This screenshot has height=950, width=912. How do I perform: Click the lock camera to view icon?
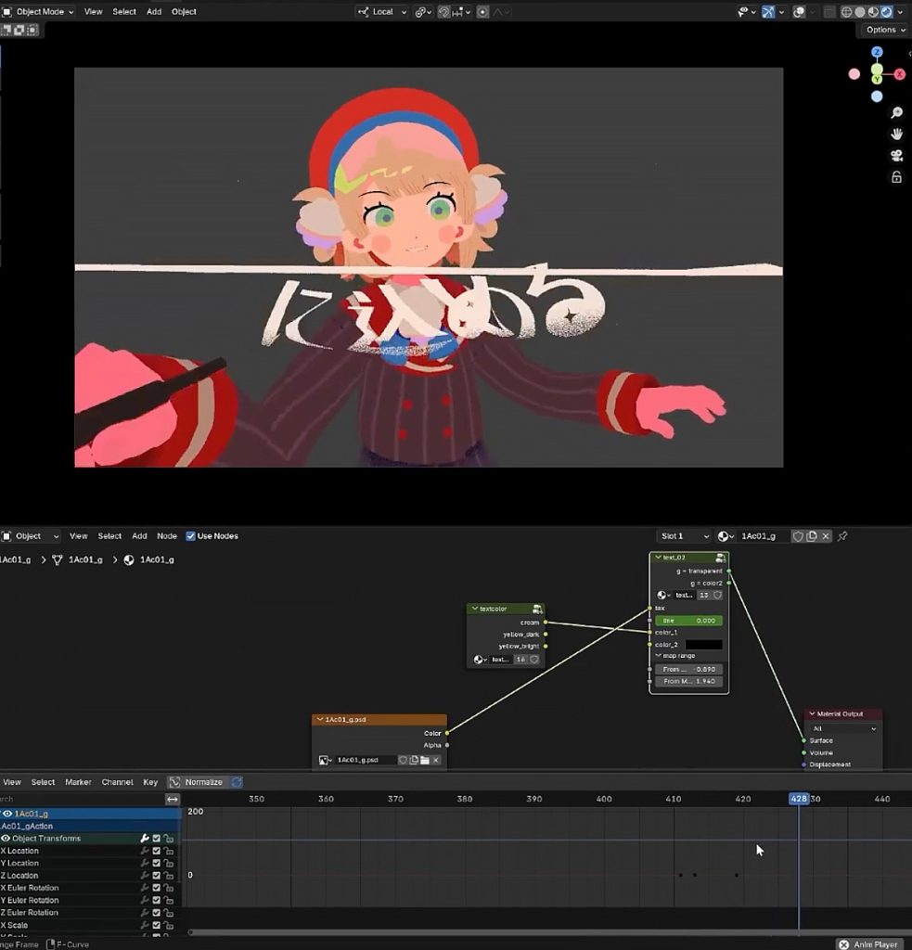(x=896, y=176)
